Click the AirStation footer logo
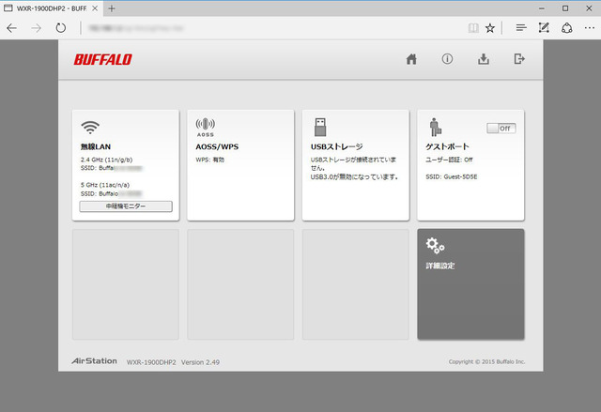Image resolution: width=601 pixels, height=412 pixels. (x=94, y=360)
